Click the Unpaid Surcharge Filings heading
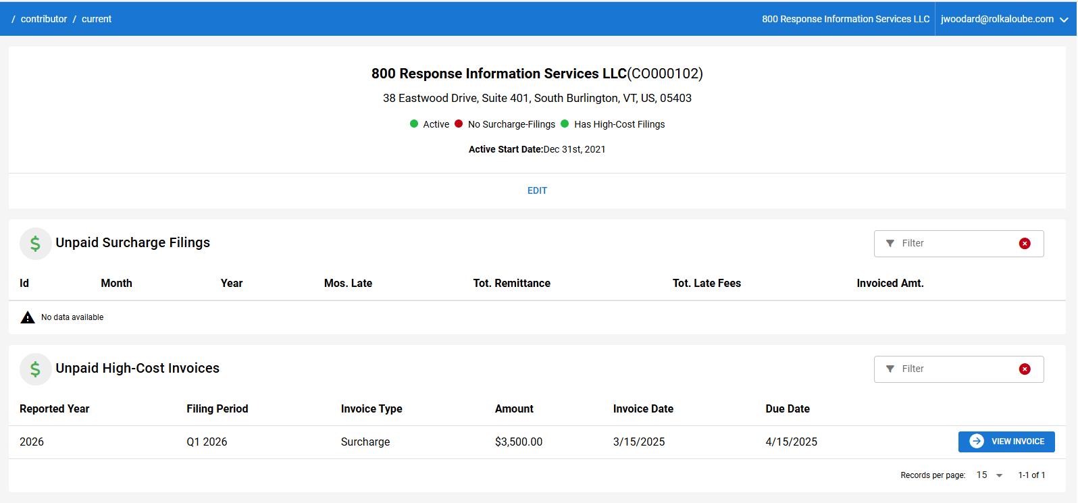 133,243
